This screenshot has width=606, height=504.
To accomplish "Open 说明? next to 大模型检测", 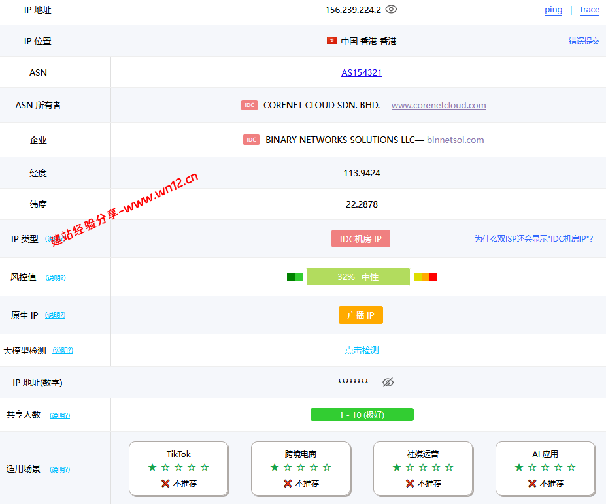I will point(63,350).
